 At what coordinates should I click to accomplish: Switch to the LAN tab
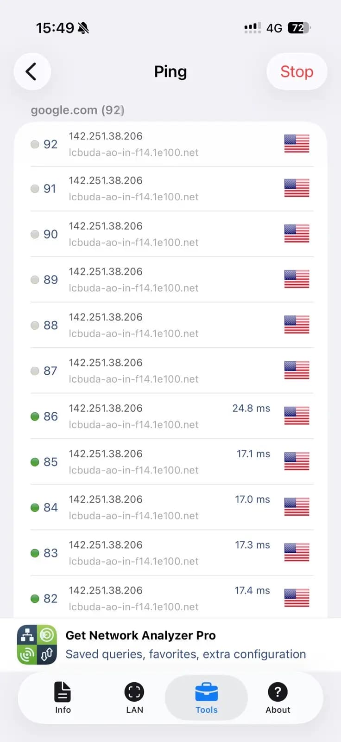134,697
